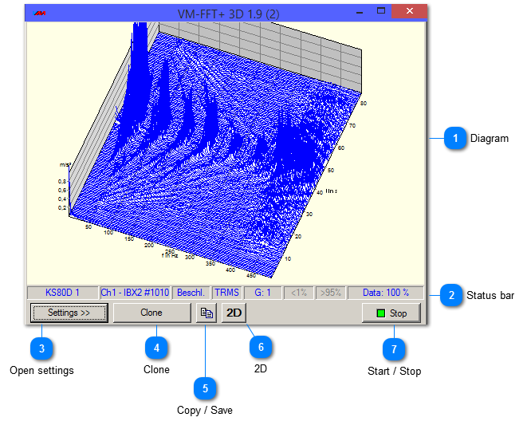Click the VM-FFT+ app icon in title bar
Image resolution: width=527 pixels, height=429 pixels.
coord(38,13)
